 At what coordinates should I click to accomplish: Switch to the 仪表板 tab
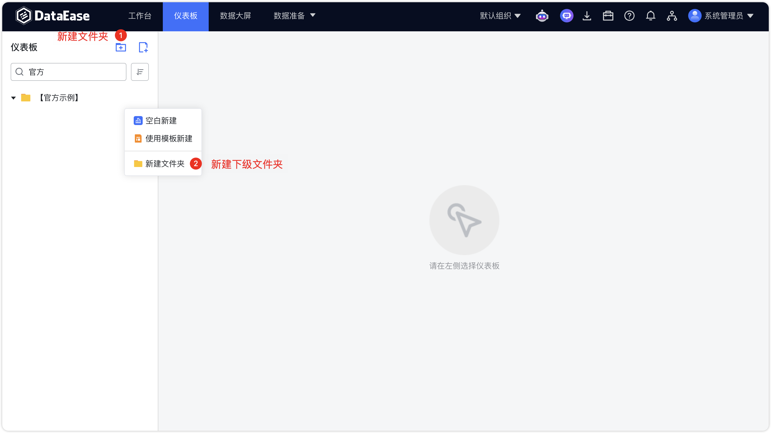(185, 17)
